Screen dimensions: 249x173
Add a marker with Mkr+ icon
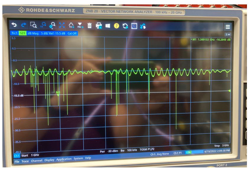pos(80,26)
